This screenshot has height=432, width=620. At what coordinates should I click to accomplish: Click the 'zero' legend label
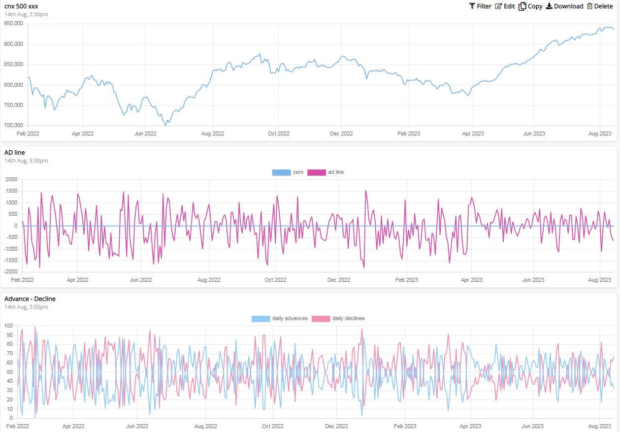pyautogui.click(x=298, y=172)
